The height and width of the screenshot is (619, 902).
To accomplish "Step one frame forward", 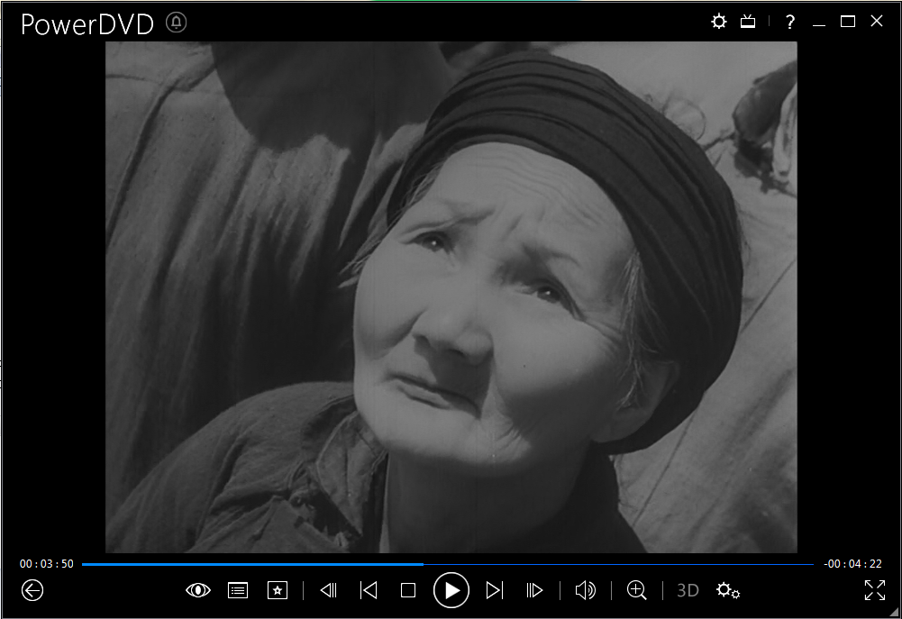I will tap(534, 590).
